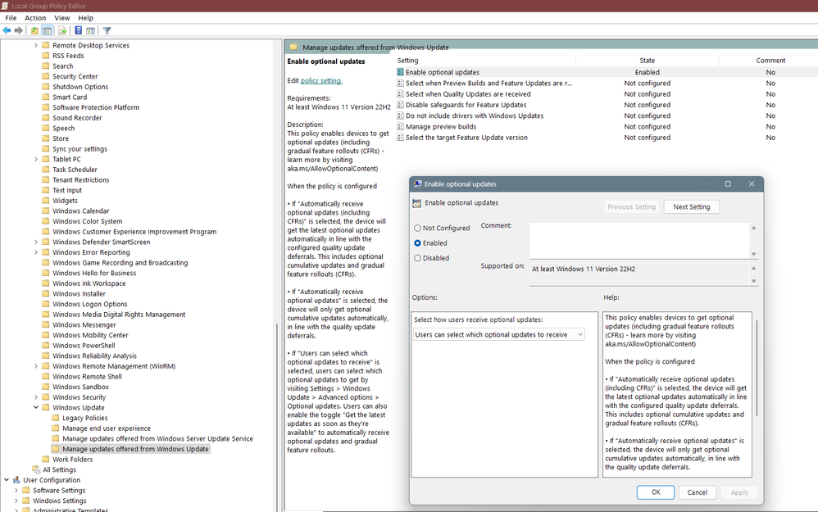The image size is (818, 512).
Task: Click the Legacy Policies folder icon
Action: coord(56,418)
